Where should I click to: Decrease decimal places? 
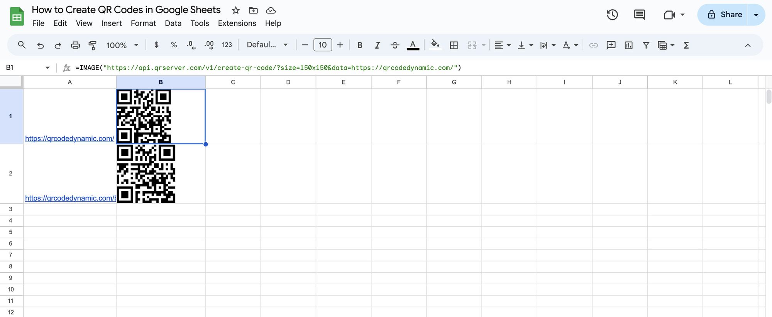(191, 45)
